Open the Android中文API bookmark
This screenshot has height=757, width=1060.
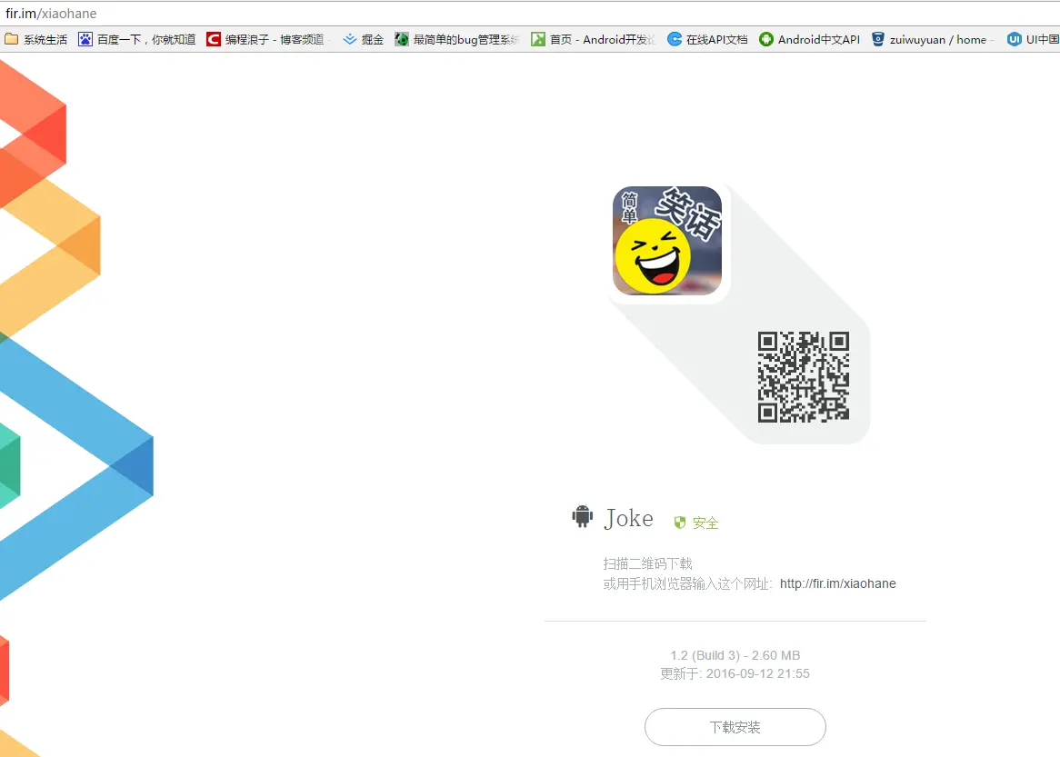tap(810, 39)
